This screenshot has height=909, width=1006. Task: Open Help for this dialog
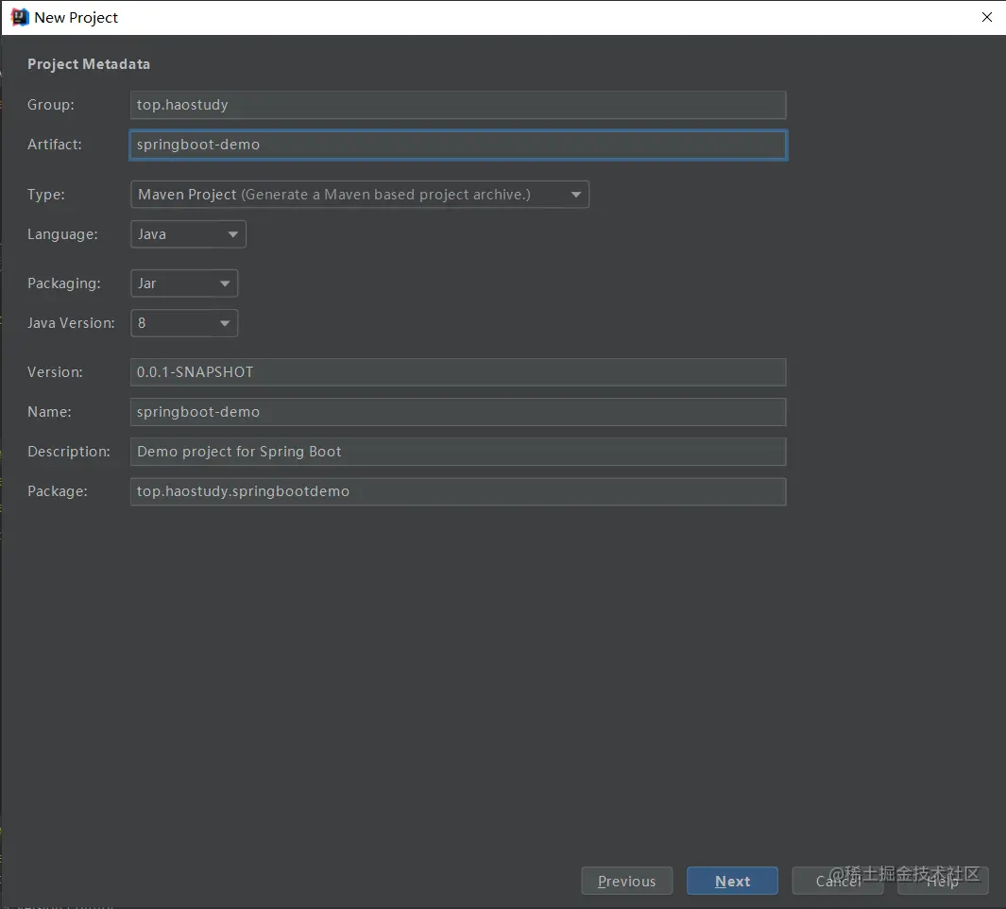pos(942,881)
